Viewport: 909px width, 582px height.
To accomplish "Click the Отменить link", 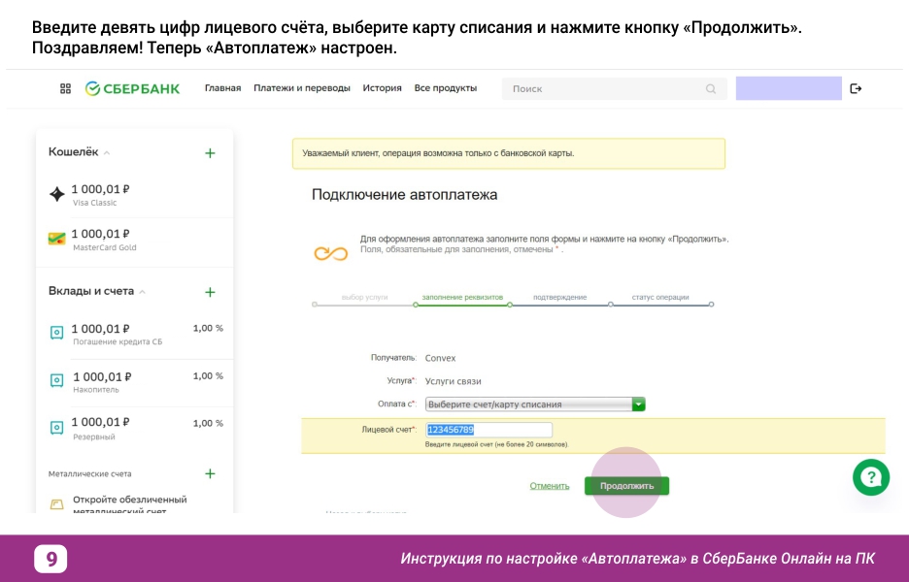I will point(550,486).
